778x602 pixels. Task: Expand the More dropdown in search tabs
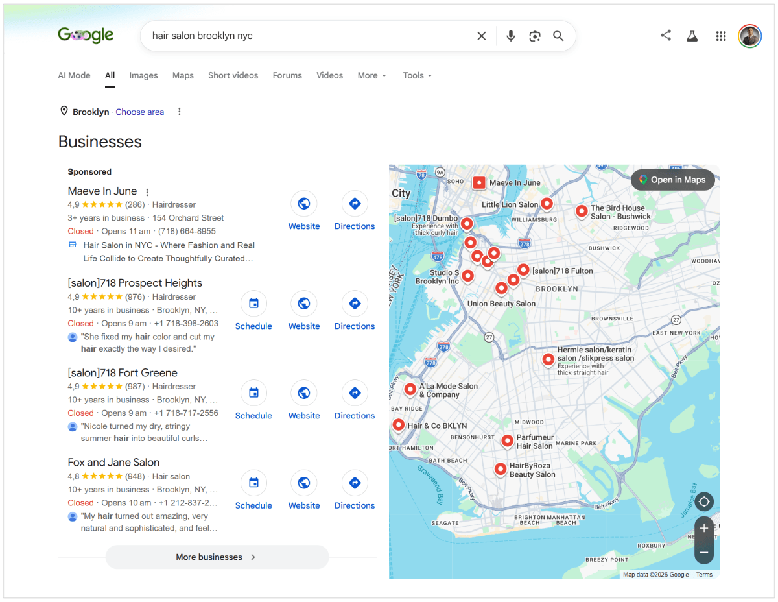coord(371,75)
